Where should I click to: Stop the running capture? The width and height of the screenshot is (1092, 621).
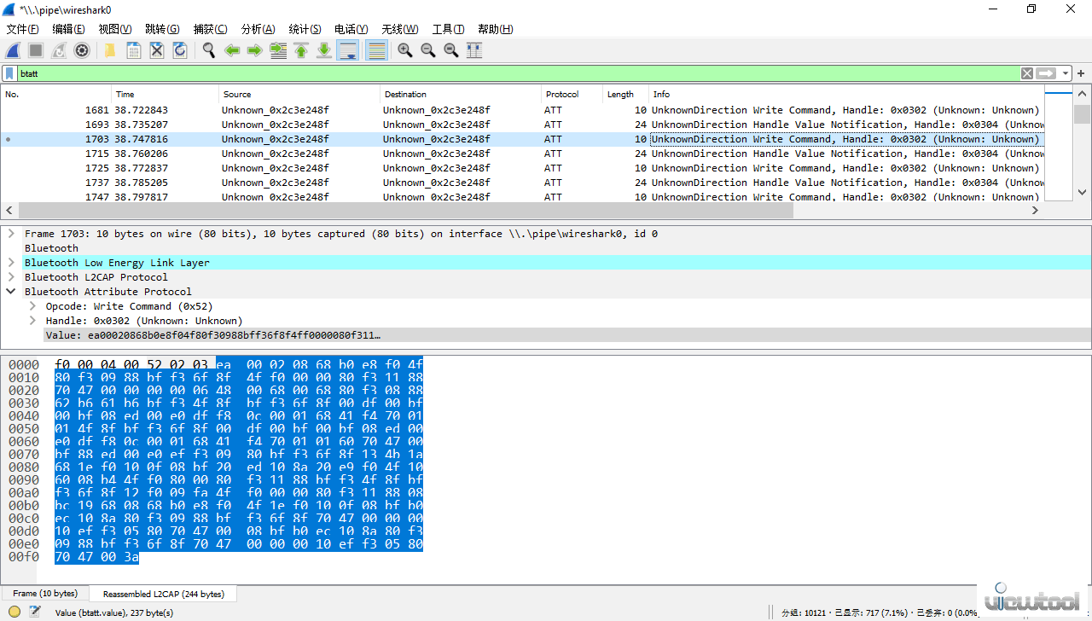[36, 50]
